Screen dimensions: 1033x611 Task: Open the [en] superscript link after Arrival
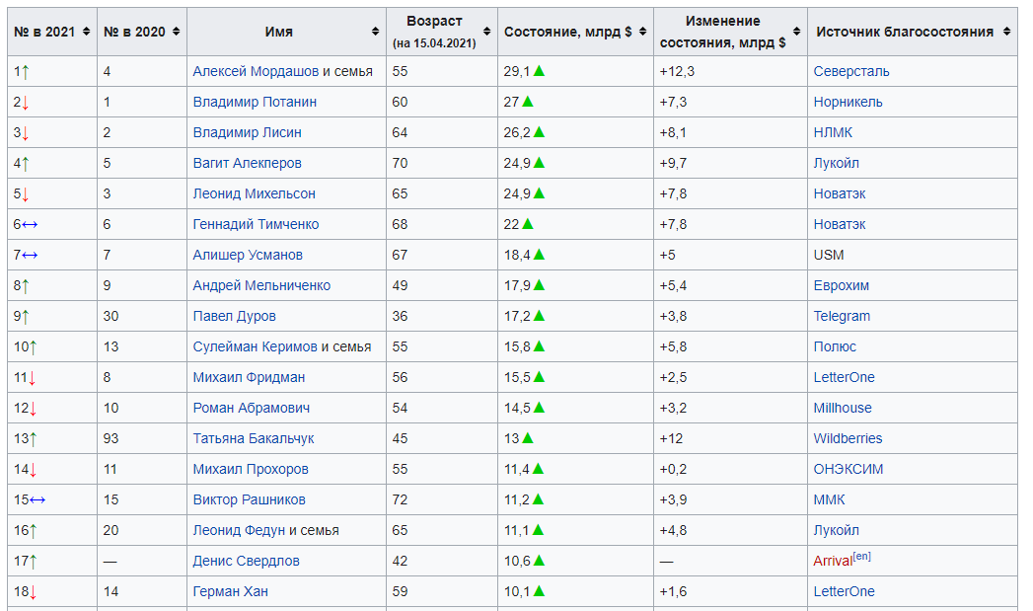pos(861,557)
